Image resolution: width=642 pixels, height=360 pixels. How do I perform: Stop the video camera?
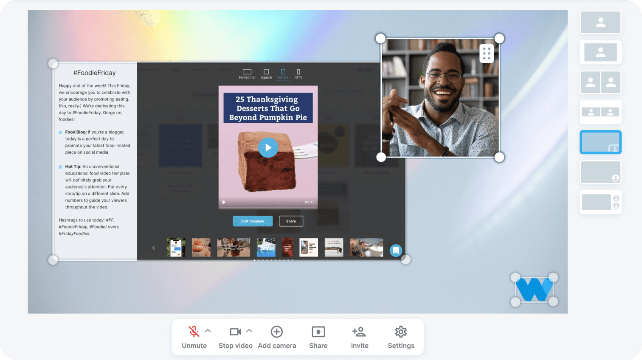pyautogui.click(x=235, y=337)
